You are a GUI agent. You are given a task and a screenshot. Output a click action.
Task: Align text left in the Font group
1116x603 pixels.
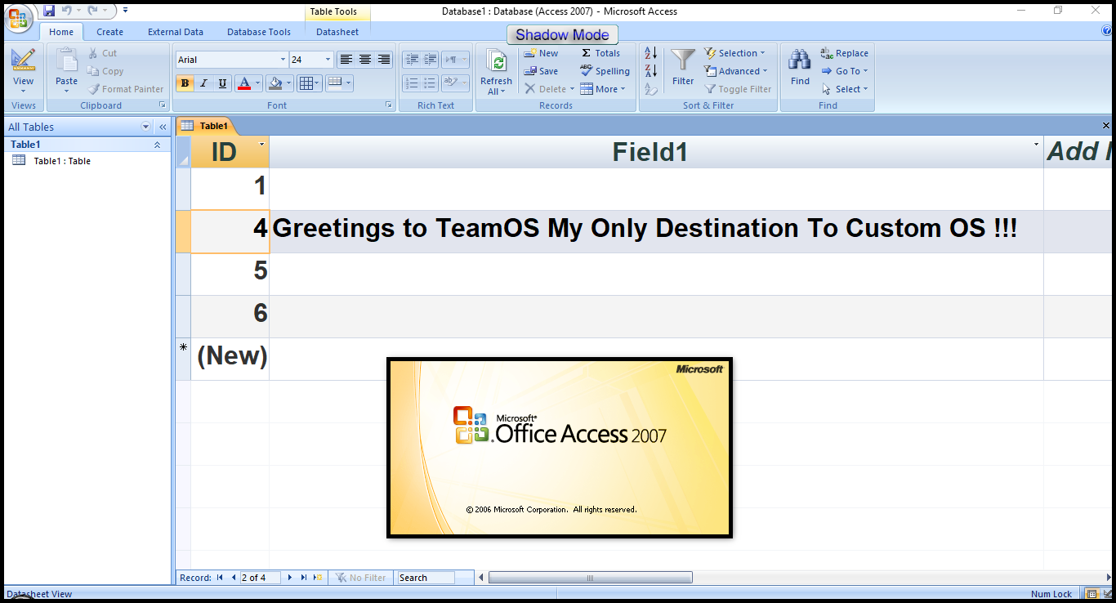pos(346,60)
